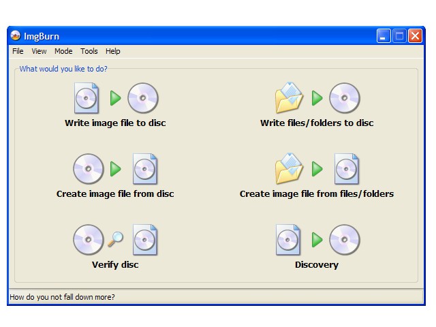436x327 pixels.
Task: Start Verify disc mode label
Action: tap(115, 265)
